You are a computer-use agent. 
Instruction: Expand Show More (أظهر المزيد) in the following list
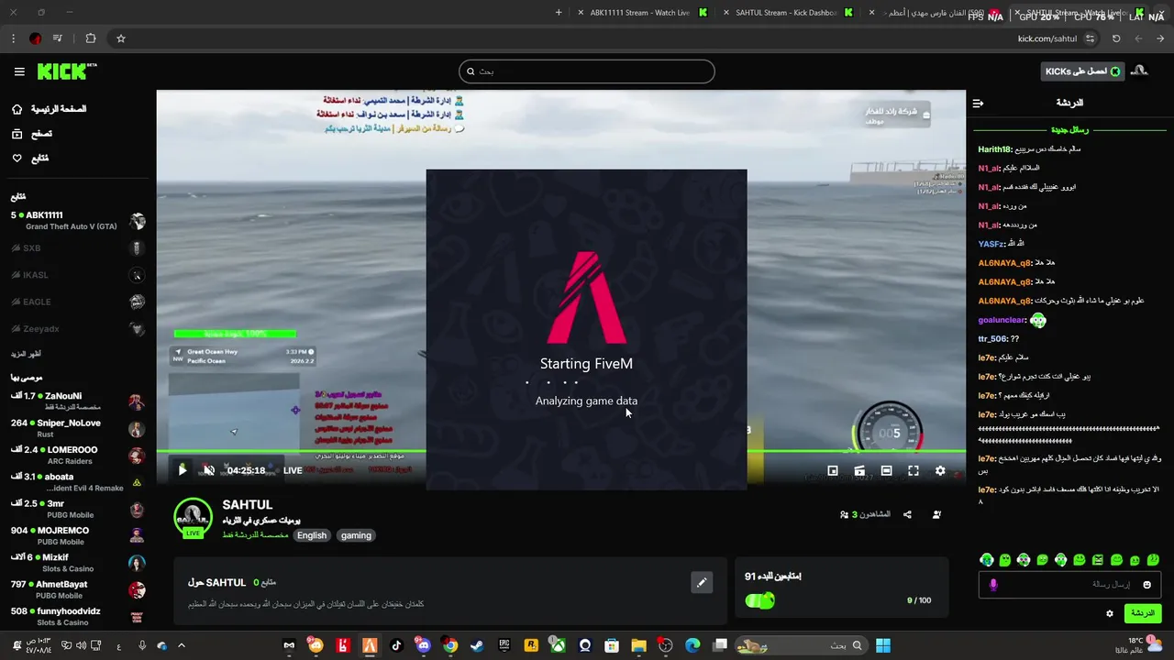pyautogui.click(x=26, y=354)
